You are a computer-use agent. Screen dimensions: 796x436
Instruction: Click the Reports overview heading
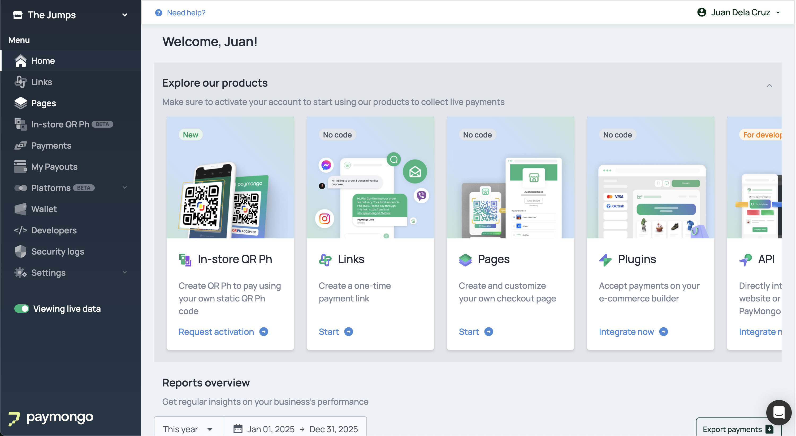[206, 382]
